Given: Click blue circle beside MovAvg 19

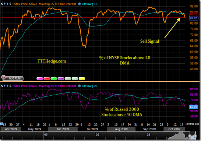Looking at the screenshot, I should pos(80,4).
